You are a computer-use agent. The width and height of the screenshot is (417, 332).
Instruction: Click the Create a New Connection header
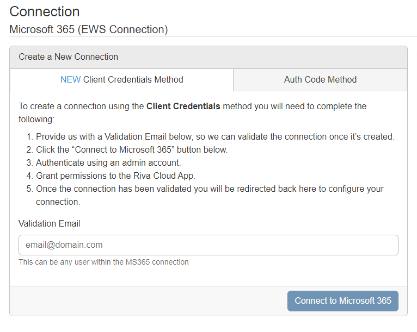click(69, 57)
